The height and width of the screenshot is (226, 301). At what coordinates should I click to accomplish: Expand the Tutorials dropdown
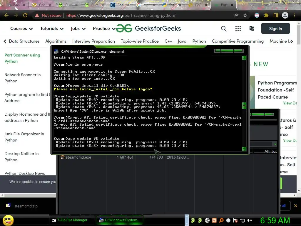pyautogui.click(x=52, y=29)
